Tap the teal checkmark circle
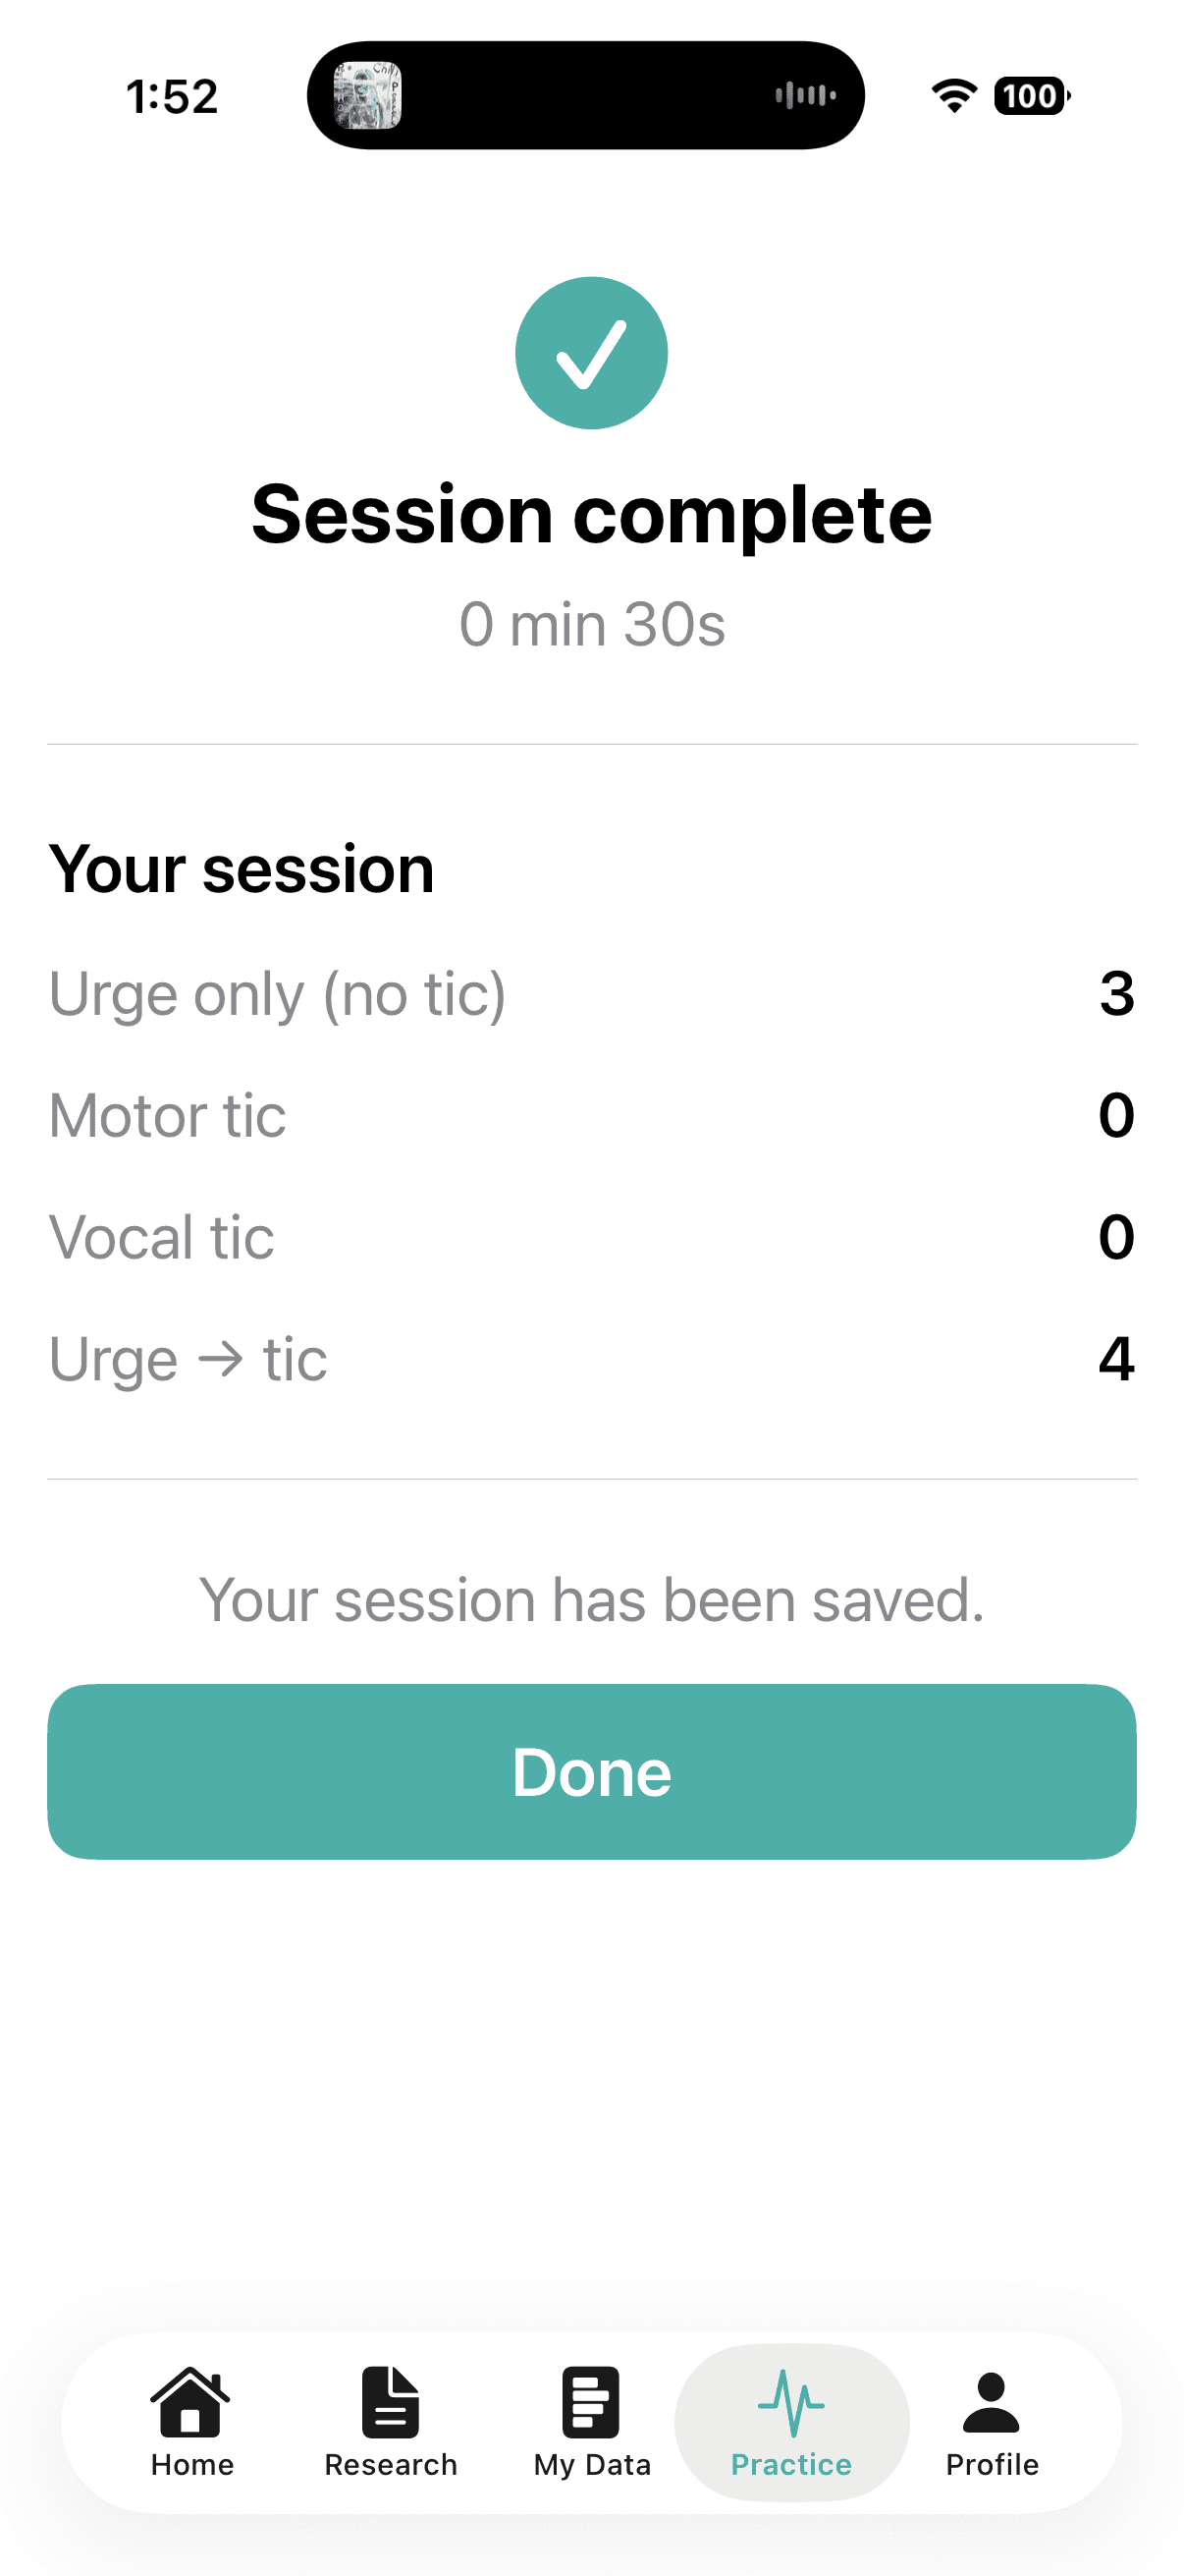1184x2576 pixels. pos(591,353)
